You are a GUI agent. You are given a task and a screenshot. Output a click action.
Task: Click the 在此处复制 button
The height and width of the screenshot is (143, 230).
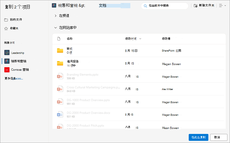coord(199,137)
